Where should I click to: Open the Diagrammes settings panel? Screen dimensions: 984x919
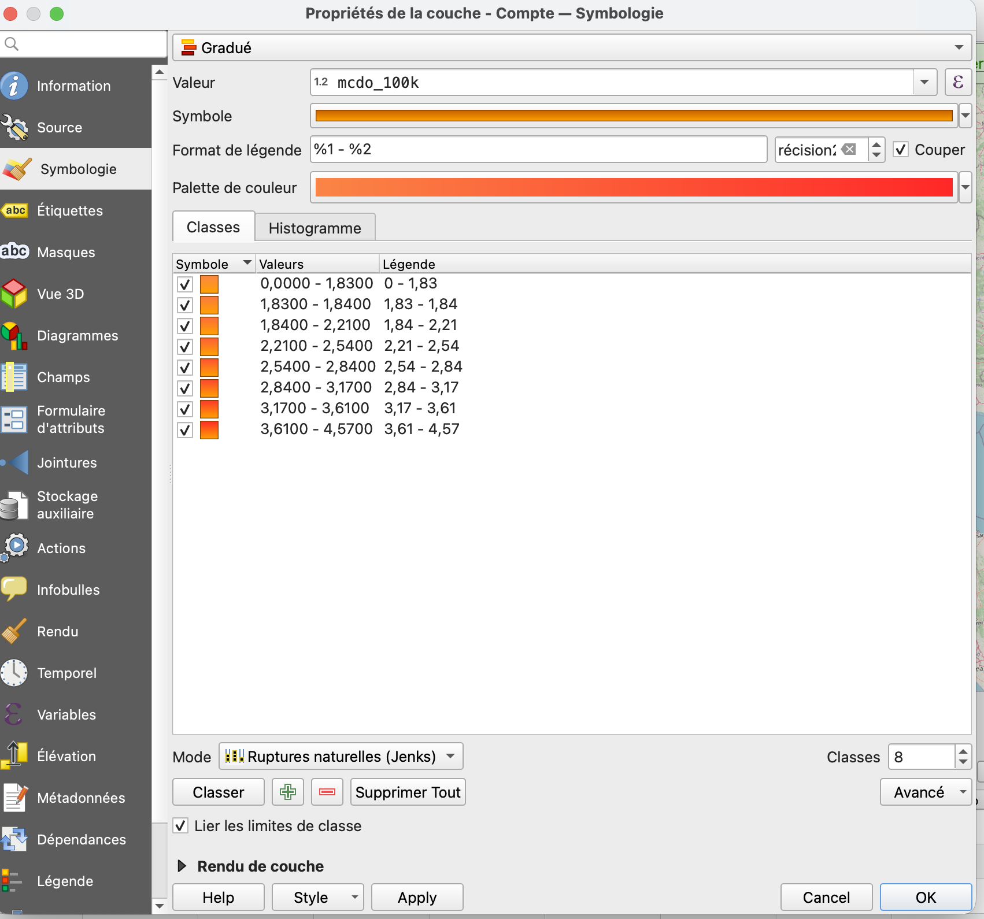tap(77, 335)
